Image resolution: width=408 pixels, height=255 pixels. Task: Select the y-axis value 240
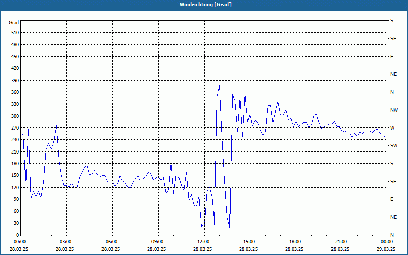coord(15,140)
